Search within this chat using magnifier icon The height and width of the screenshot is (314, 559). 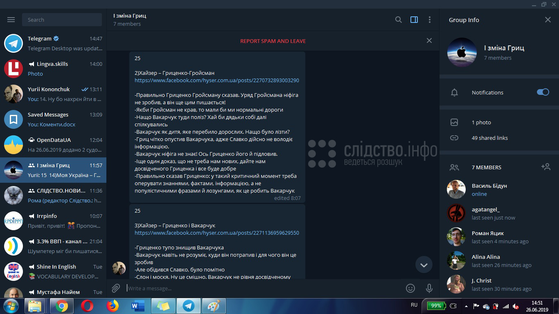tap(398, 20)
